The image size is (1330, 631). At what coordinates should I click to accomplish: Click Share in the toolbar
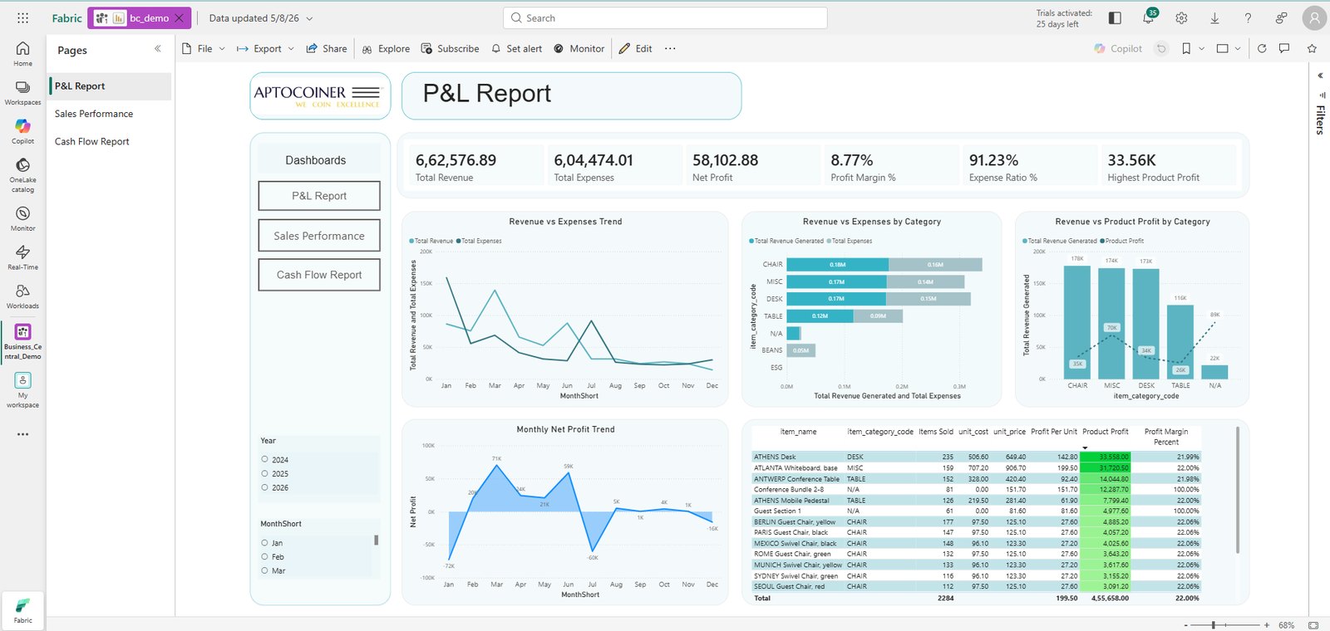(327, 48)
